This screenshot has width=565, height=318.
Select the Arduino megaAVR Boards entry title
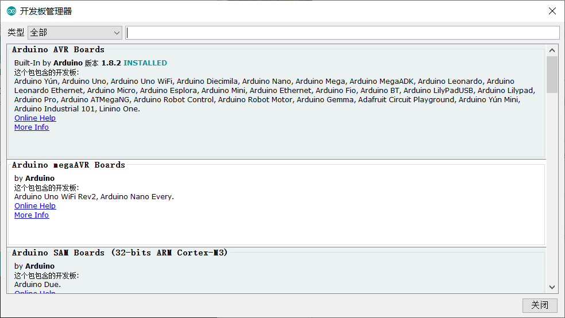pyautogui.click(x=68, y=165)
